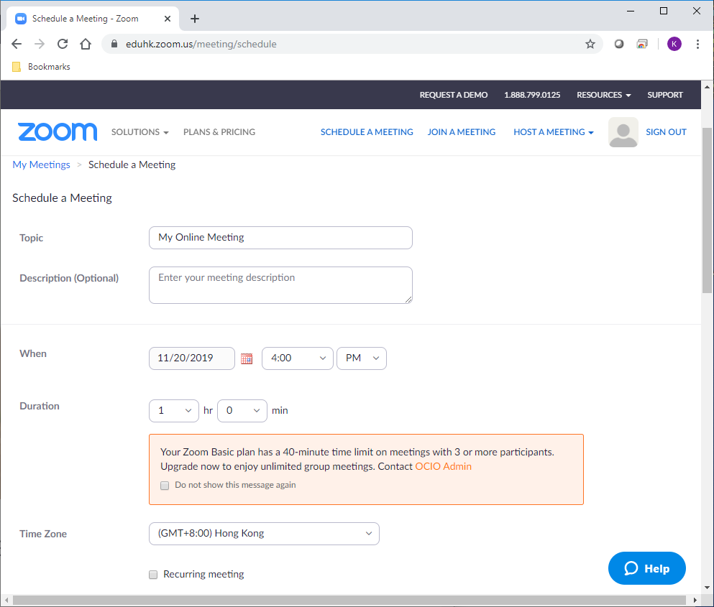Open the duration hours dropdown
The height and width of the screenshot is (607, 714).
(x=174, y=411)
